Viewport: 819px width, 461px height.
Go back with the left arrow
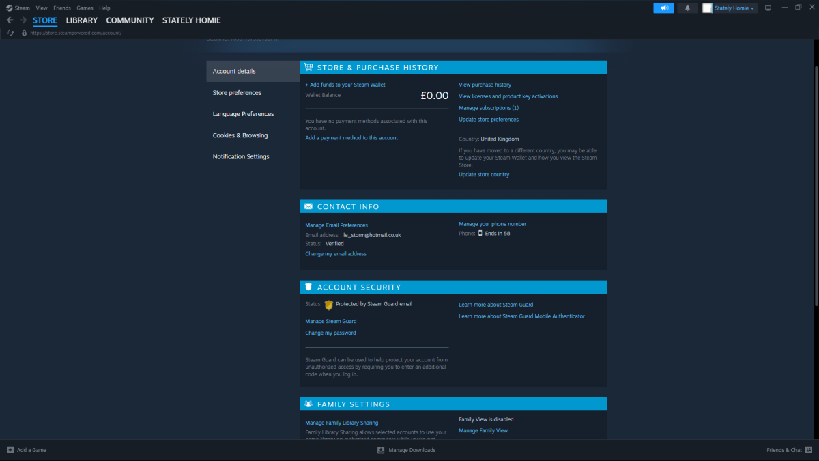coord(10,20)
